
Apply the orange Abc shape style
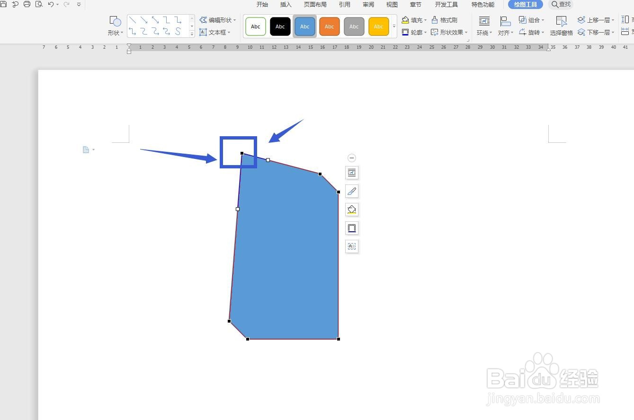pos(330,26)
